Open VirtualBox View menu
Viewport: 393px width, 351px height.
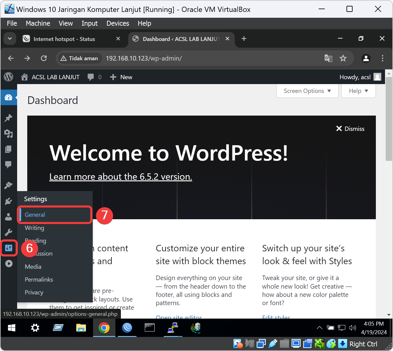coord(66,23)
